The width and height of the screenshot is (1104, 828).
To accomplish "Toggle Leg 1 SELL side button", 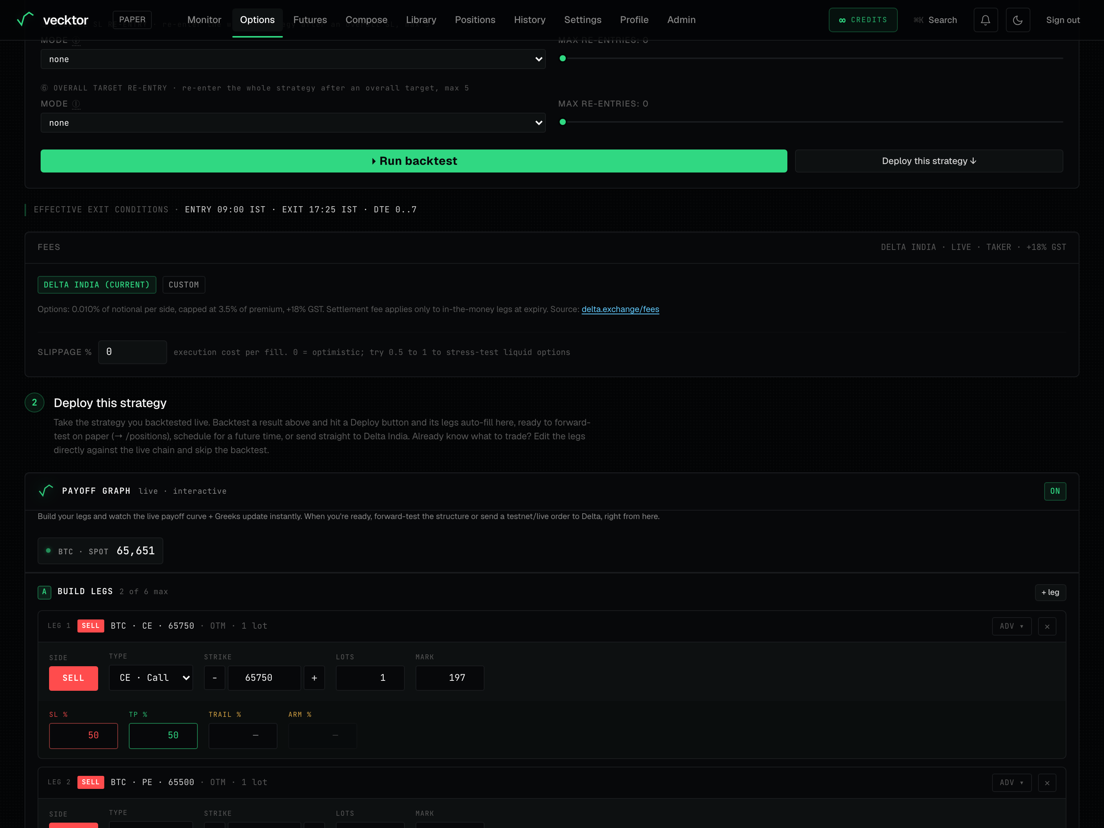I will (73, 678).
